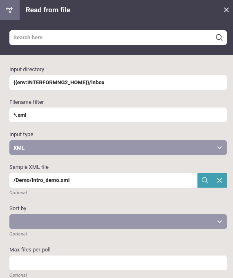Expand the Input type chevron arrow
The width and height of the screenshot is (233, 278).
[220, 148]
